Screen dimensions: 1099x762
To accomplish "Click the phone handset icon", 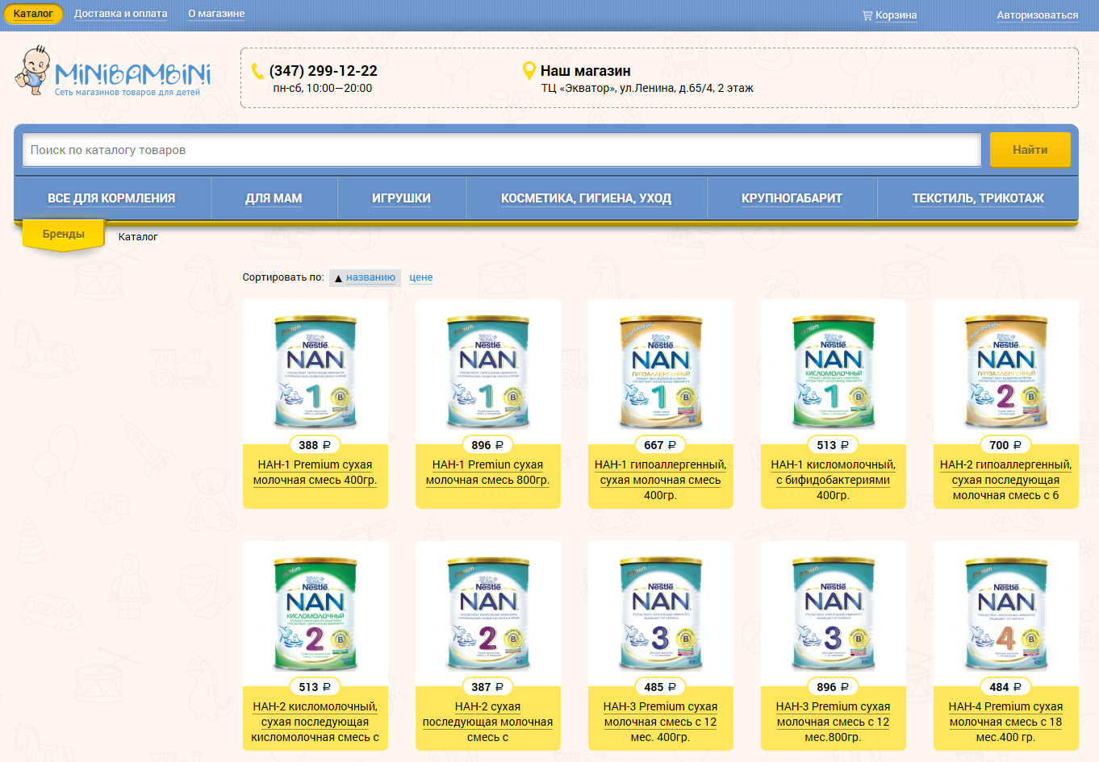I will pyautogui.click(x=257, y=72).
